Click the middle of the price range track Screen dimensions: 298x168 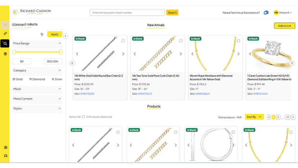(37, 52)
